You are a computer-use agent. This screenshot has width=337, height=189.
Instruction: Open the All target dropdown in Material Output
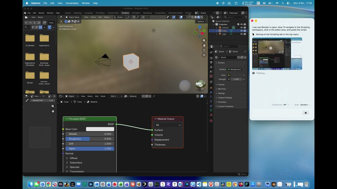pyautogui.click(x=168, y=125)
